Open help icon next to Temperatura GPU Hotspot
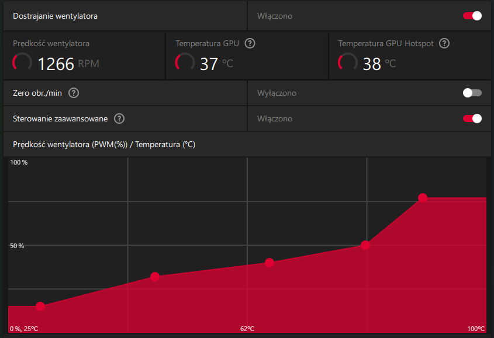Screen dimensions: 494x338 [x=444, y=43]
